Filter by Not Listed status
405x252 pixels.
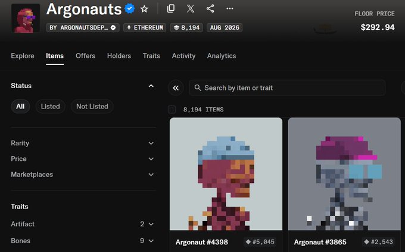[92, 107]
